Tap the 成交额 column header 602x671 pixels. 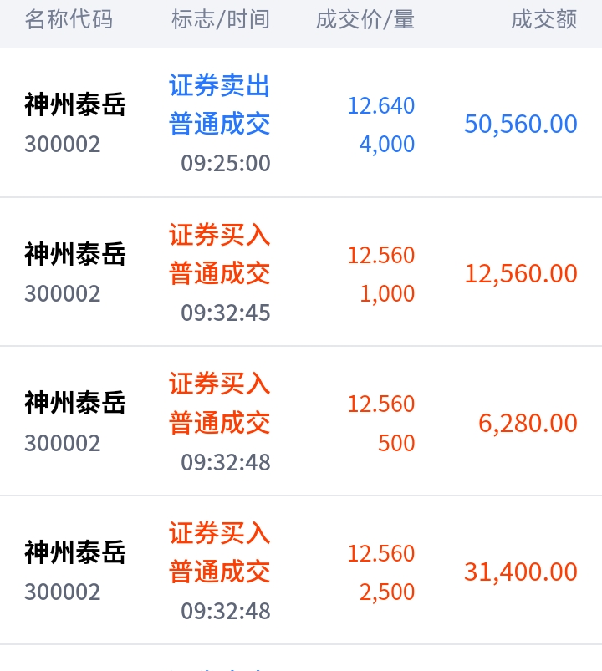coord(544,20)
